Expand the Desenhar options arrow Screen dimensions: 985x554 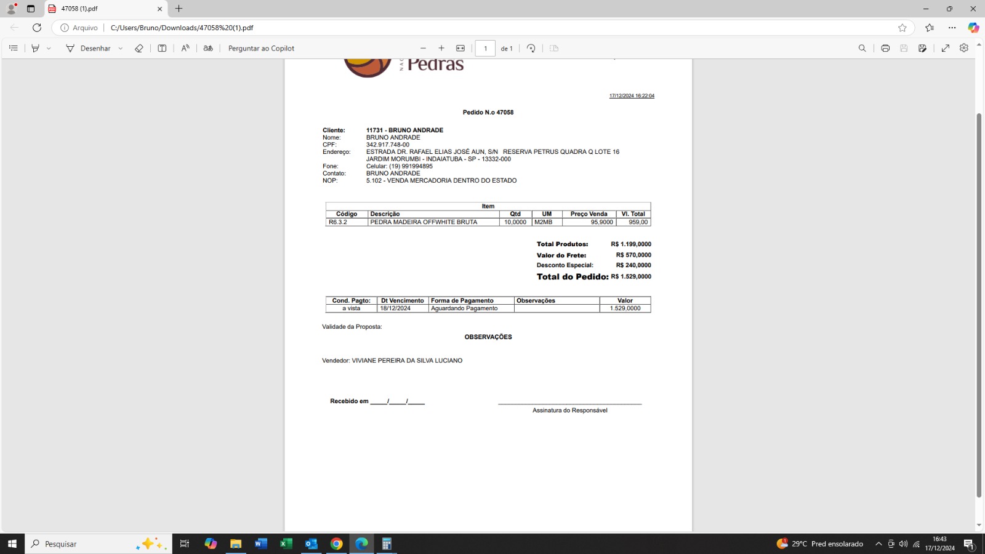click(x=121, y=48)
